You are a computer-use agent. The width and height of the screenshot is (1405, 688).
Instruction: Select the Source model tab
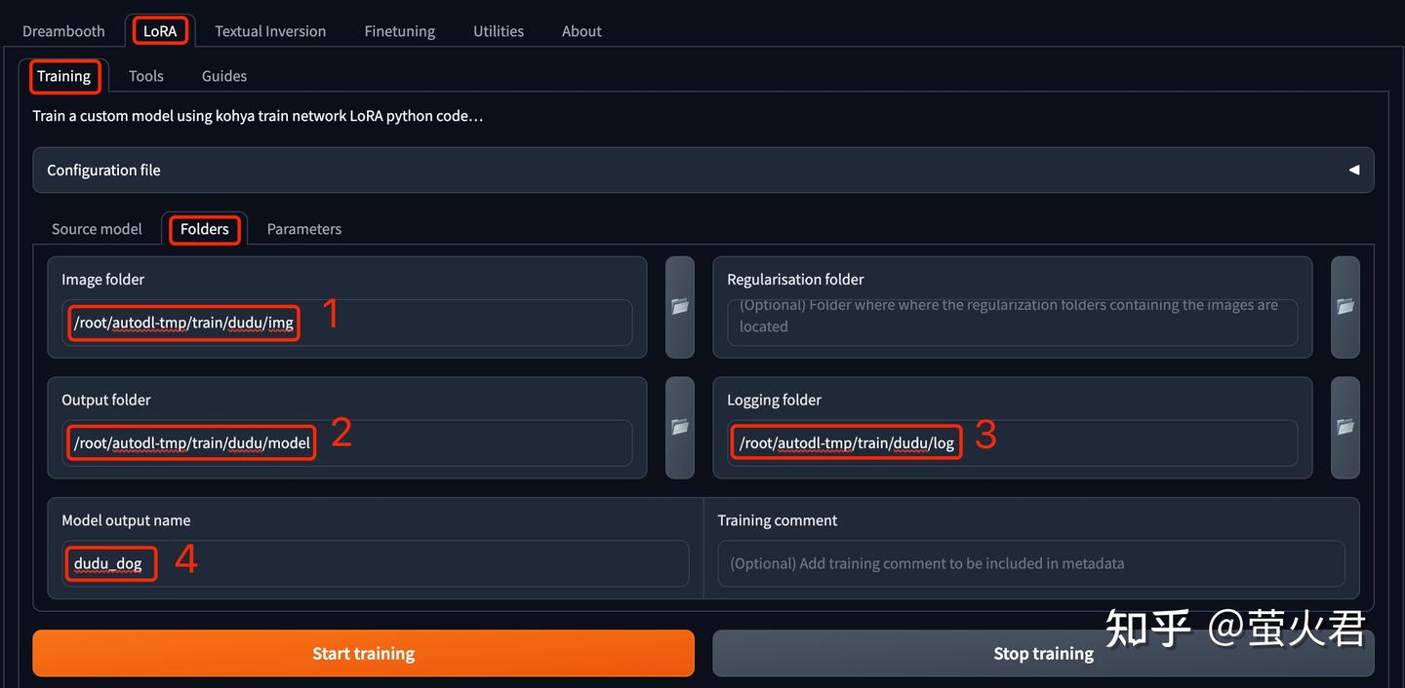tap(97, 229)
